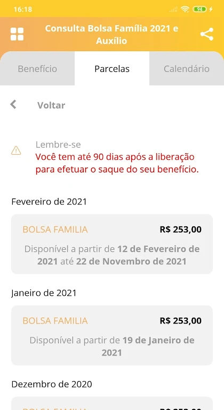Tap the warning triangle icon

click(16, 151)
